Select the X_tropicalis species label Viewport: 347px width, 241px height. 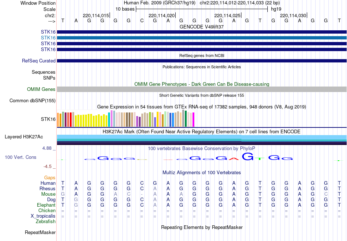coord(43,216)
